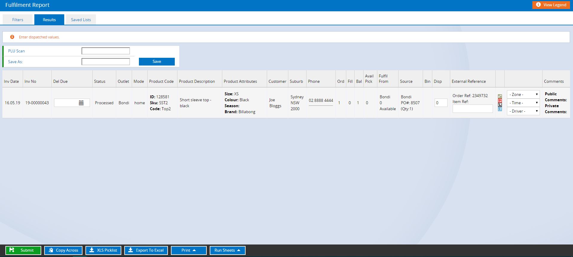
Task: Focus the Save As input field
Action: coord(106,62)
